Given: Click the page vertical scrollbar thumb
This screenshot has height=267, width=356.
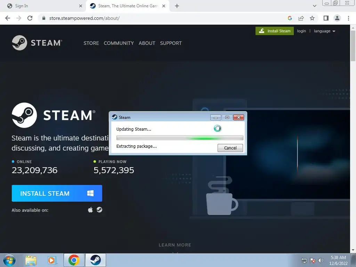Looking at the screenshot, I should (x=353, y=46).
